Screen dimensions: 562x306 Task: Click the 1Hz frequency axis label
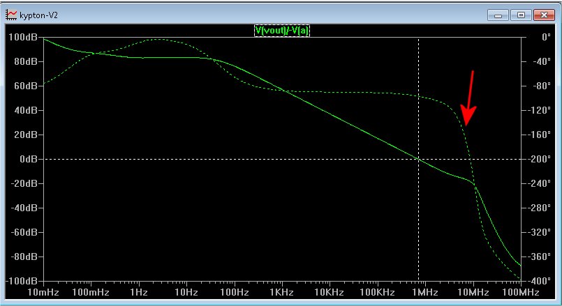point(139,292)
